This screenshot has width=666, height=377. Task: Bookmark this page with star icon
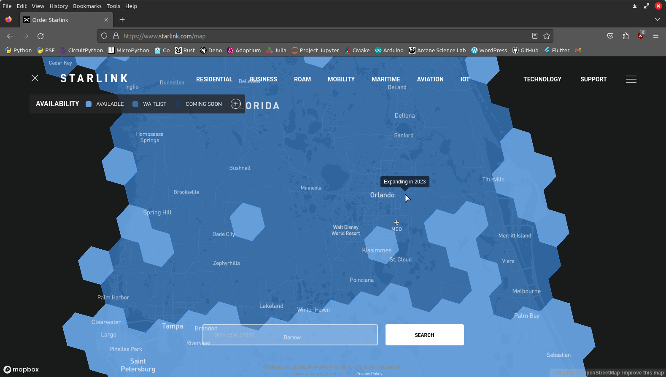tap(547, 36)
